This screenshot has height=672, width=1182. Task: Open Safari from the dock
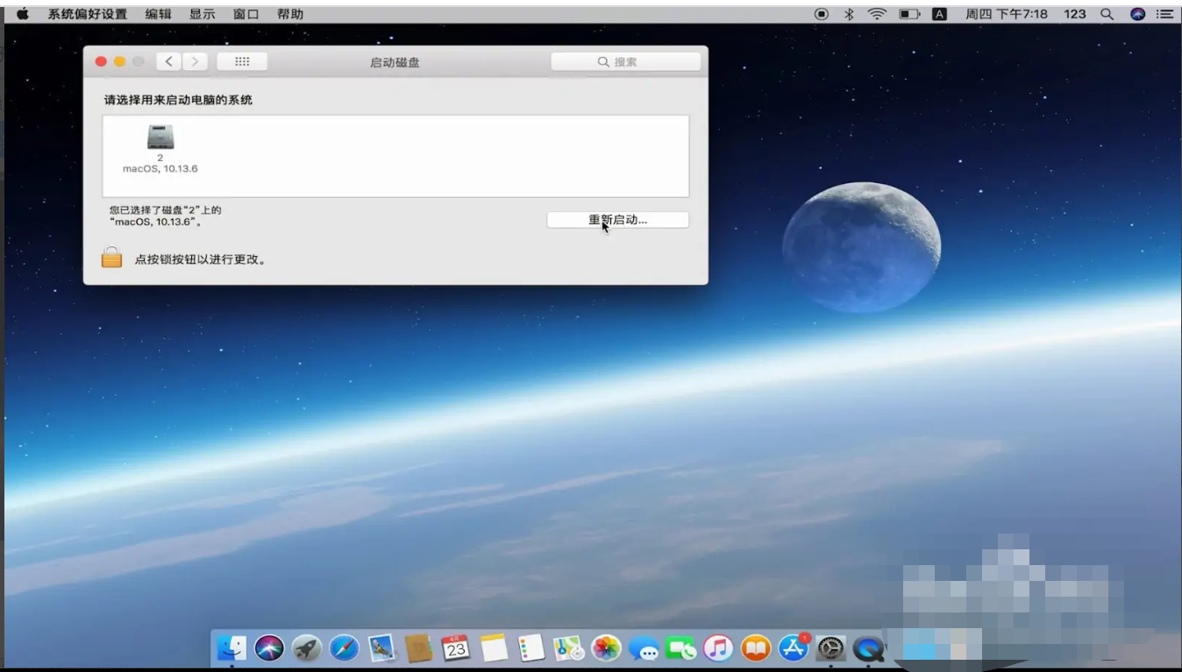click(x=344, y=648)
